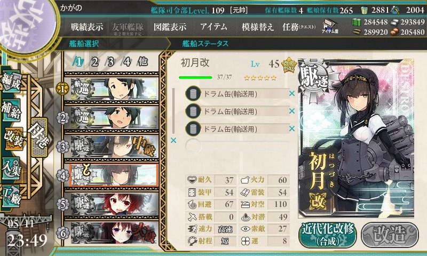Remove second ドラム缶(輸送用) with its X
The image size is (427, 256).
292,111
